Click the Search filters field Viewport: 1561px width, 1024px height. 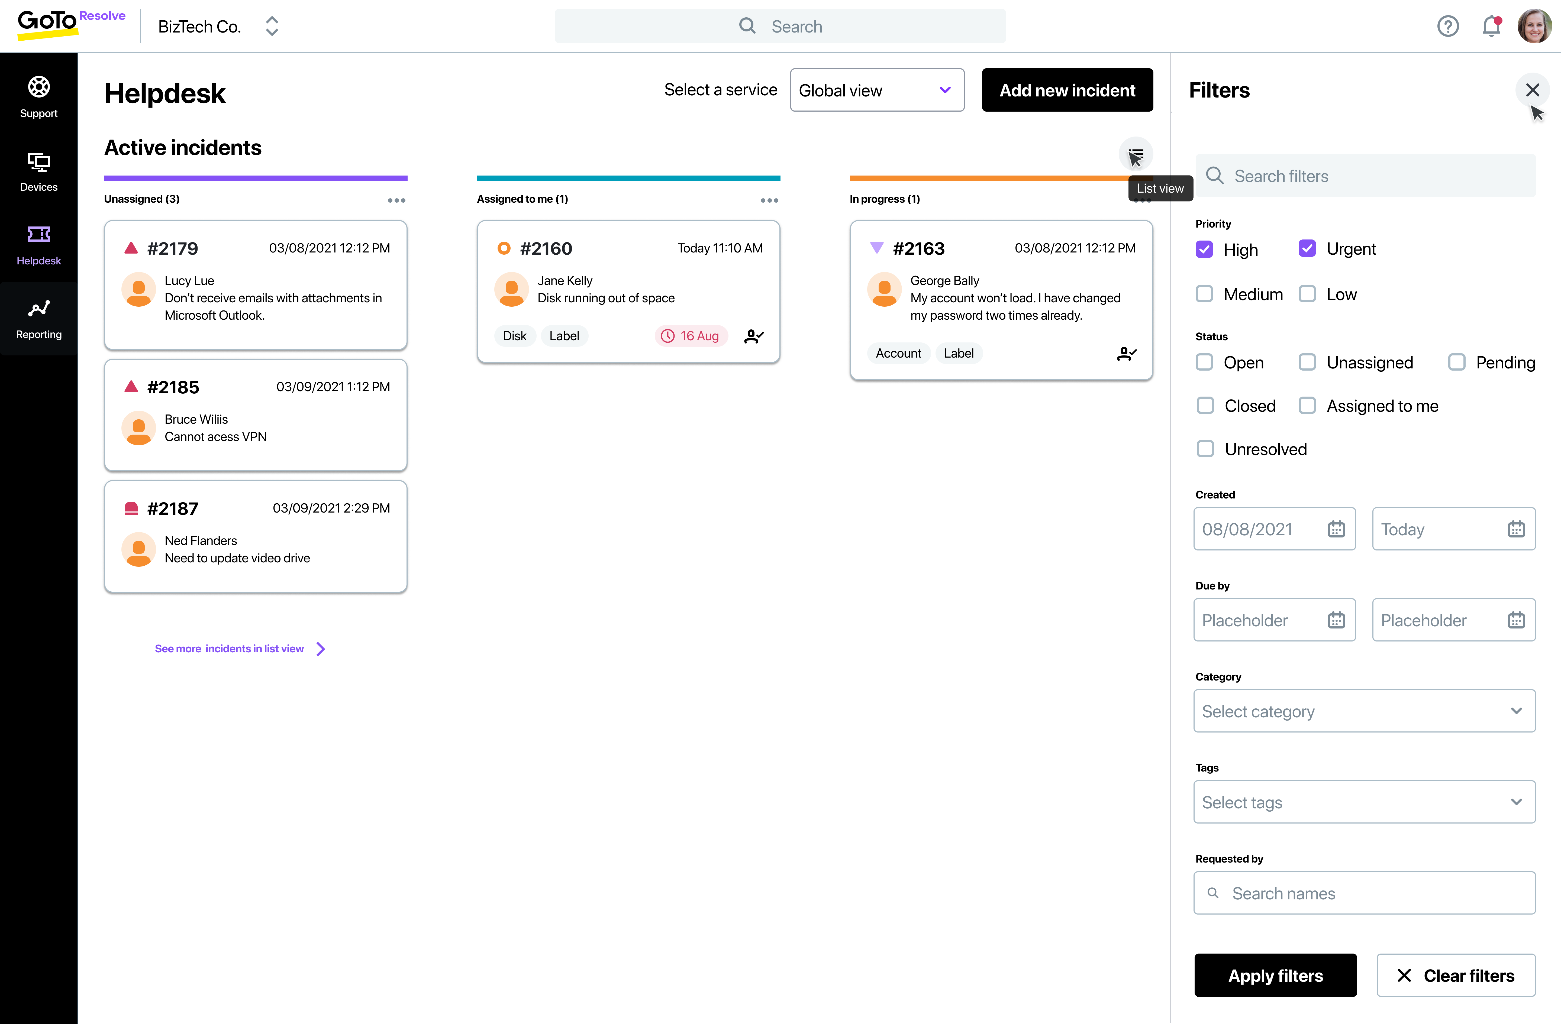1366,176
